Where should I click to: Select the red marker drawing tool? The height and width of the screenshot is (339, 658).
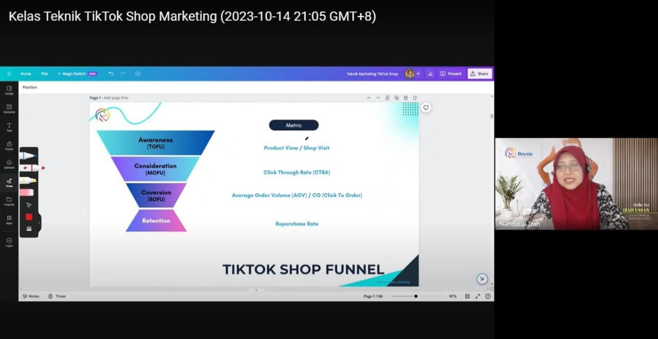click(32, 168)
